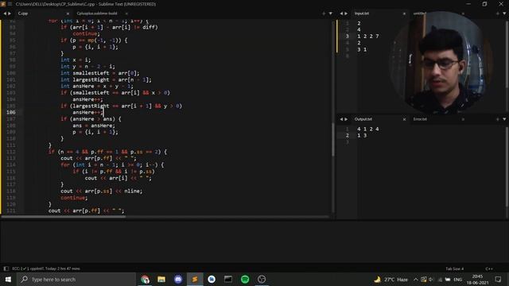The image size is (509, 286).
Task: Open Chrome from the taskbar
Action: click(x=145, y=279)
